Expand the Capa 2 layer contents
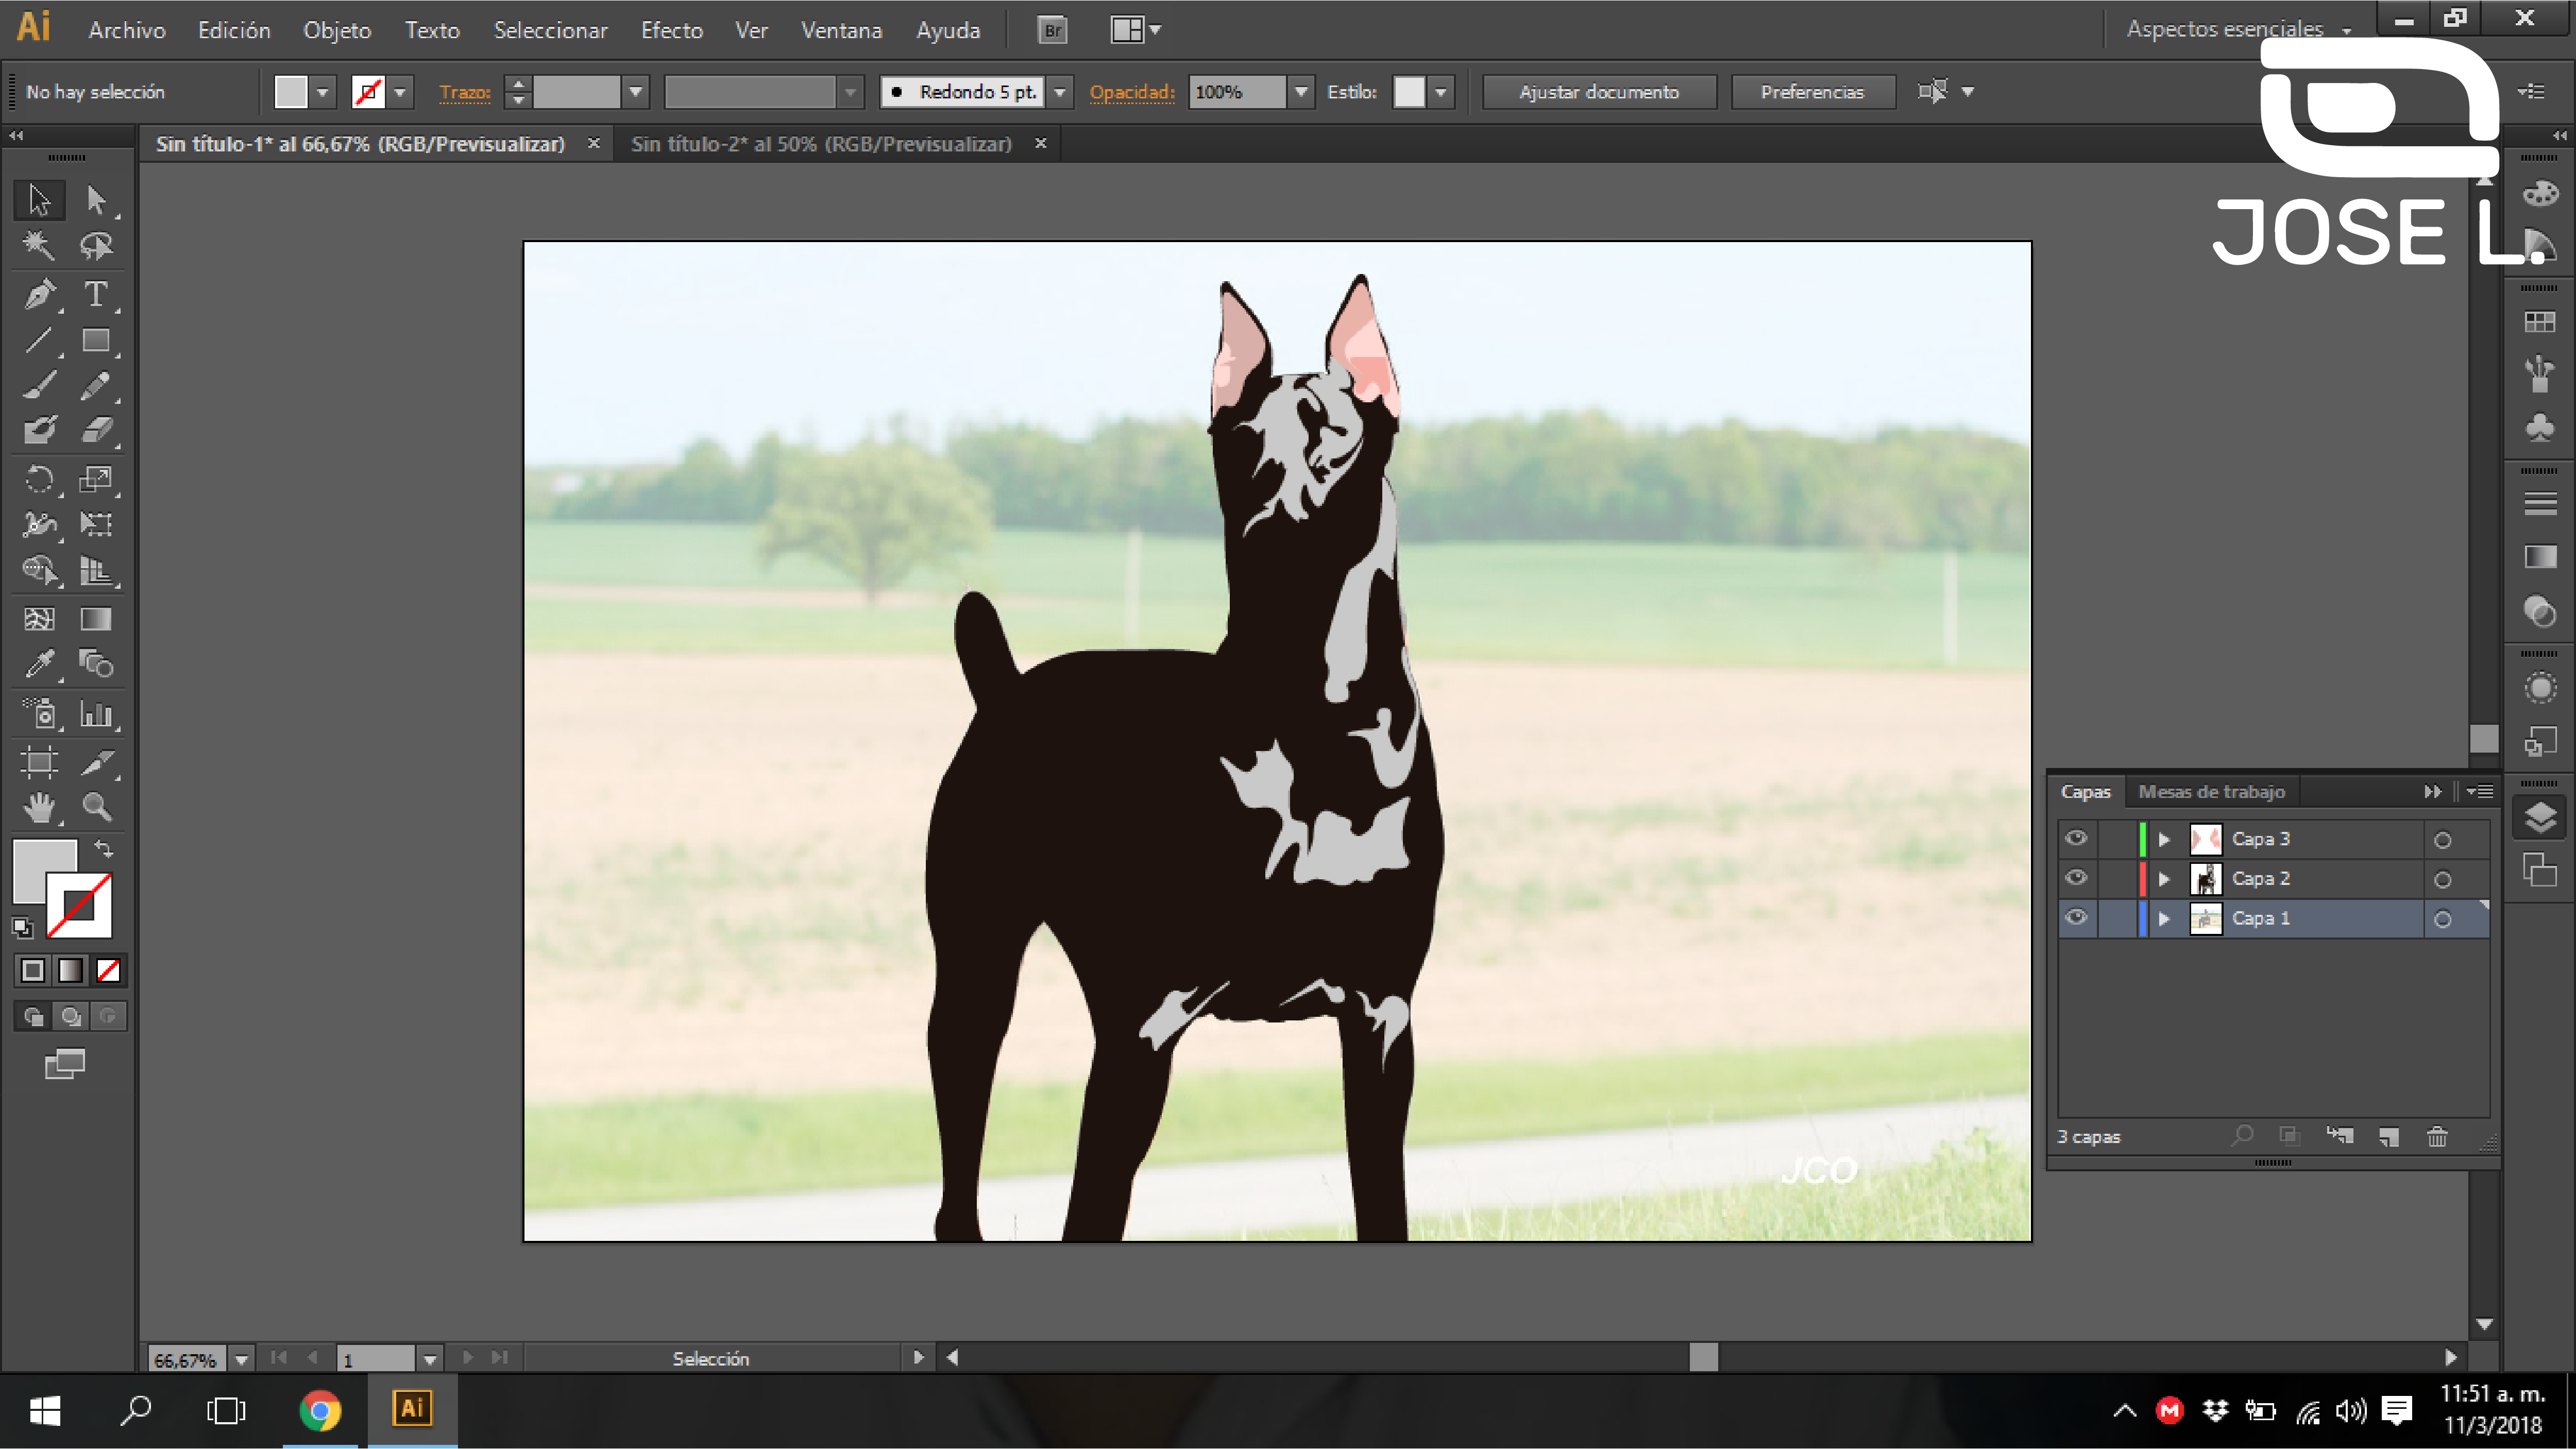 click(x=2164, y=879)
